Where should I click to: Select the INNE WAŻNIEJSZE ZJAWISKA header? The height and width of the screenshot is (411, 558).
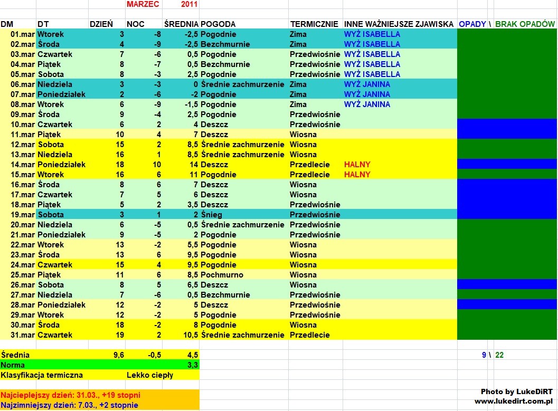coord(398,24)
